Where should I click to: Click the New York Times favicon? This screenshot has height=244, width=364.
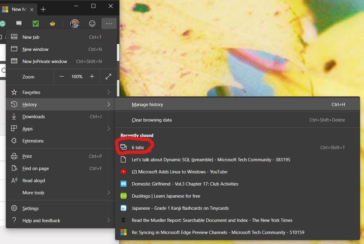point(124,220)
